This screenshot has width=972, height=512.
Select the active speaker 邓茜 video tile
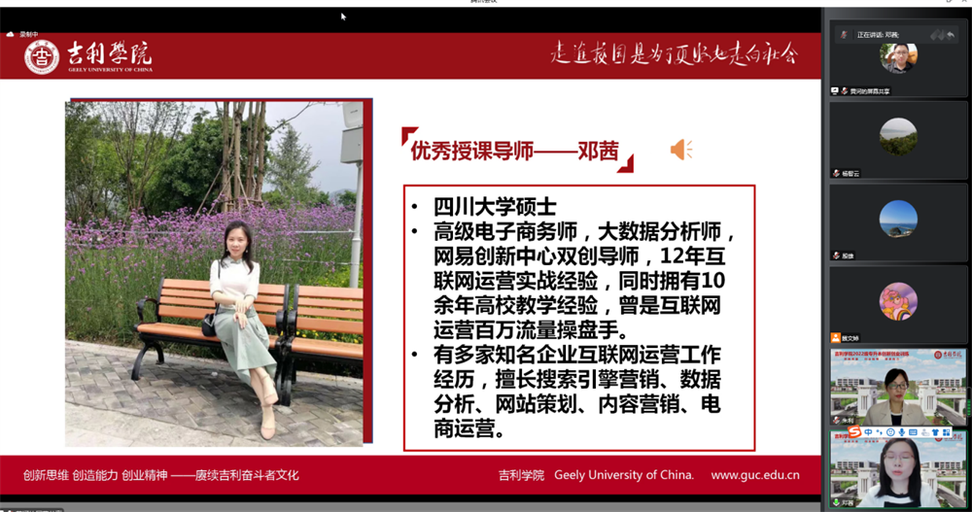click(x=898, y=468)
